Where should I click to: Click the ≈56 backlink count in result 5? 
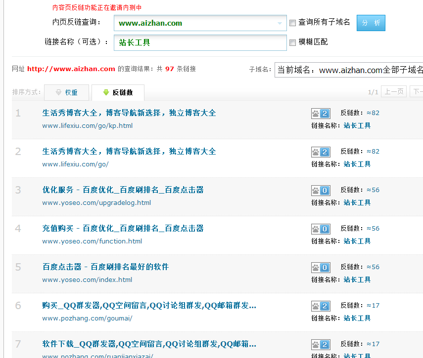click(373, 267)
